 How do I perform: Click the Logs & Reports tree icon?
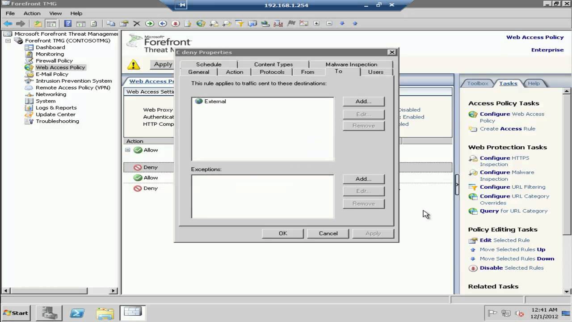tap(29, 108)
